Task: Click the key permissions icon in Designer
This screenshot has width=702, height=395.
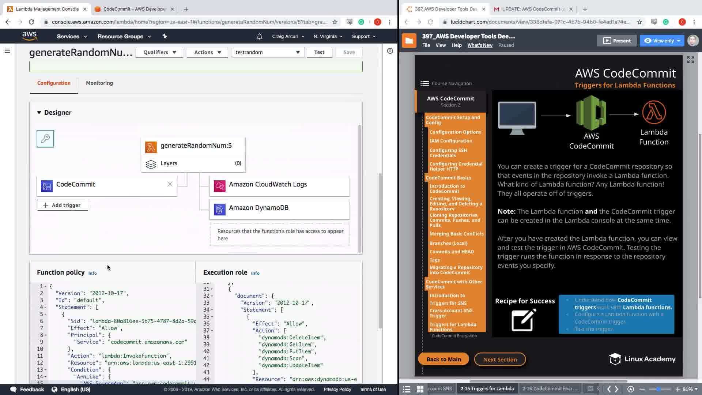Action: [45, 139]
